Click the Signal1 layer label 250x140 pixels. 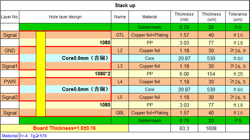coord(10,66)
